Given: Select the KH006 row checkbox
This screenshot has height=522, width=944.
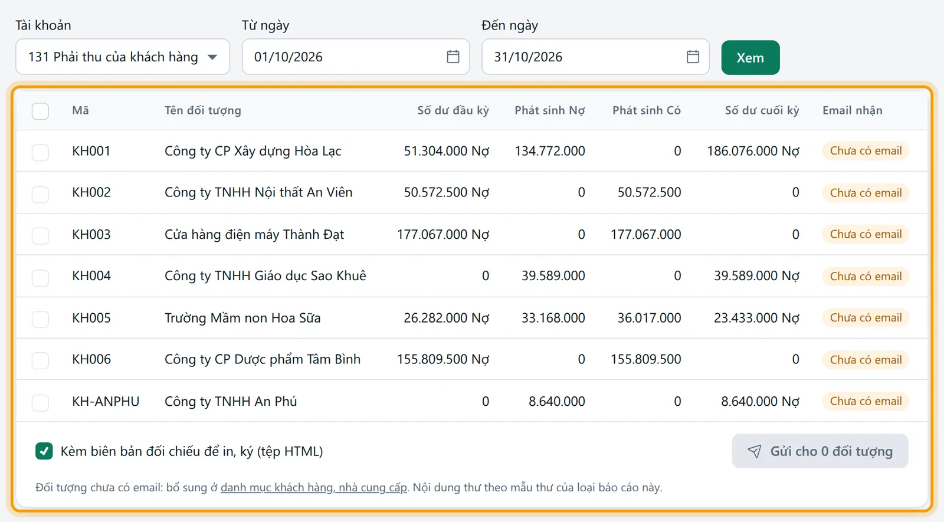Looking at the screenshot, I should [40, 360].
